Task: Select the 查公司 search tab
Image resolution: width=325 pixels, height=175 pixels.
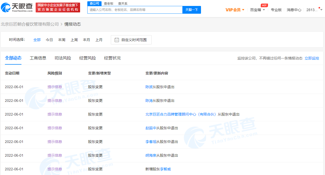Action: pyautogui.click(x=94, y=4)
